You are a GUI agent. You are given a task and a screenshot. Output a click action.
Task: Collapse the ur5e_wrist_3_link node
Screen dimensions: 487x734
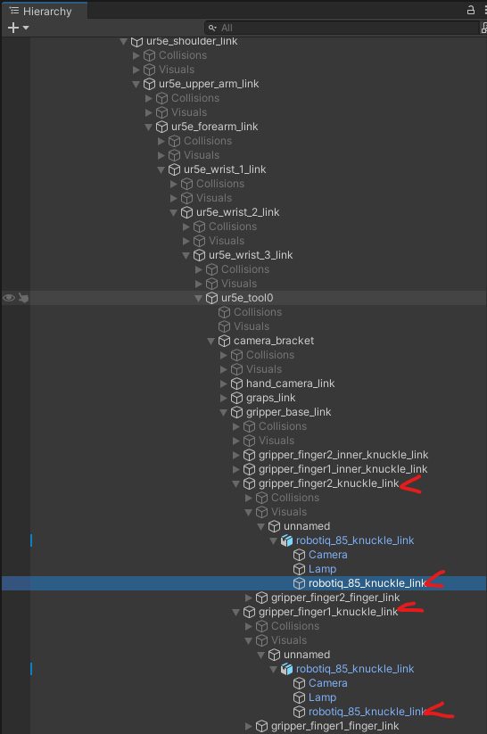pos(186,255)
